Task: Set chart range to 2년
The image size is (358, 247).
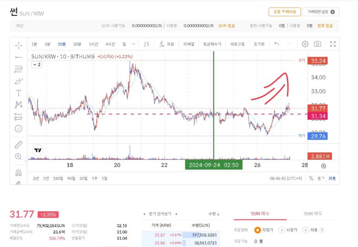Action: point(36,178)
